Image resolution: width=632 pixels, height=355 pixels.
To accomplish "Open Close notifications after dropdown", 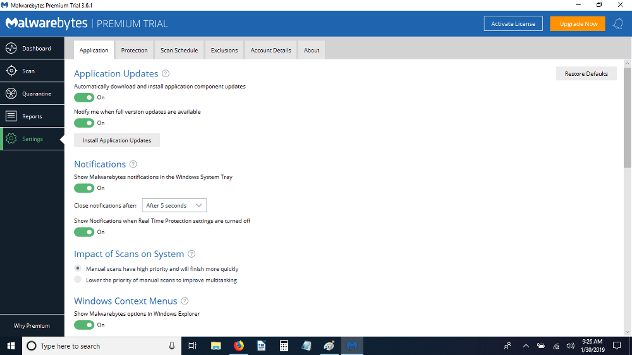I will pyautogui.click(x=174, y=205).
